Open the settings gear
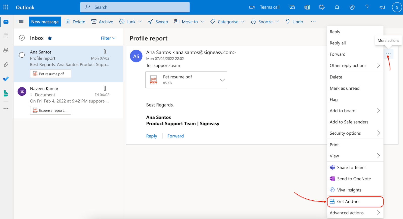The image size is (403, 219). 352,7
